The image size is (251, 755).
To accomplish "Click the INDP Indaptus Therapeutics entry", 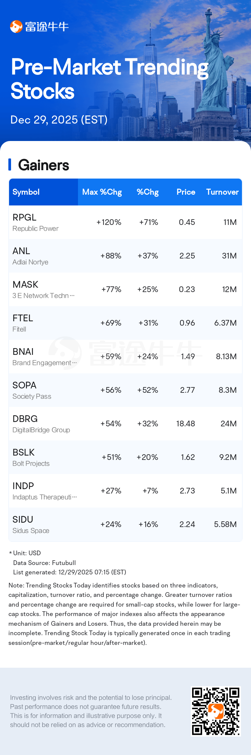I will click(125, 491).
